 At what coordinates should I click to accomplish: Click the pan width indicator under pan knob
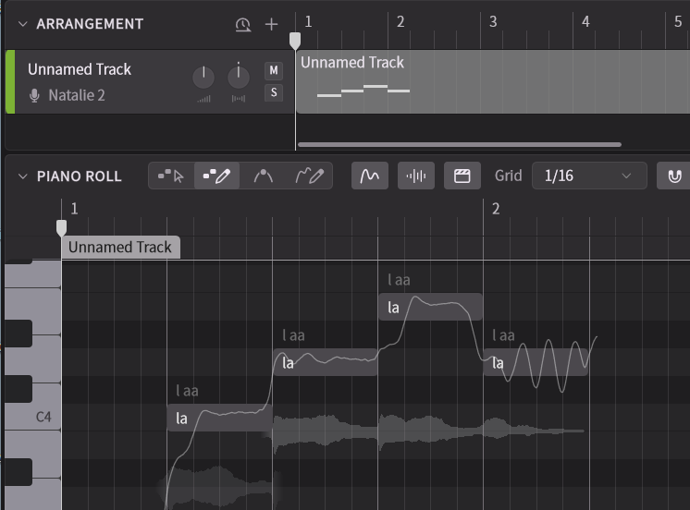pyautogui.click(x=239, y=99)
